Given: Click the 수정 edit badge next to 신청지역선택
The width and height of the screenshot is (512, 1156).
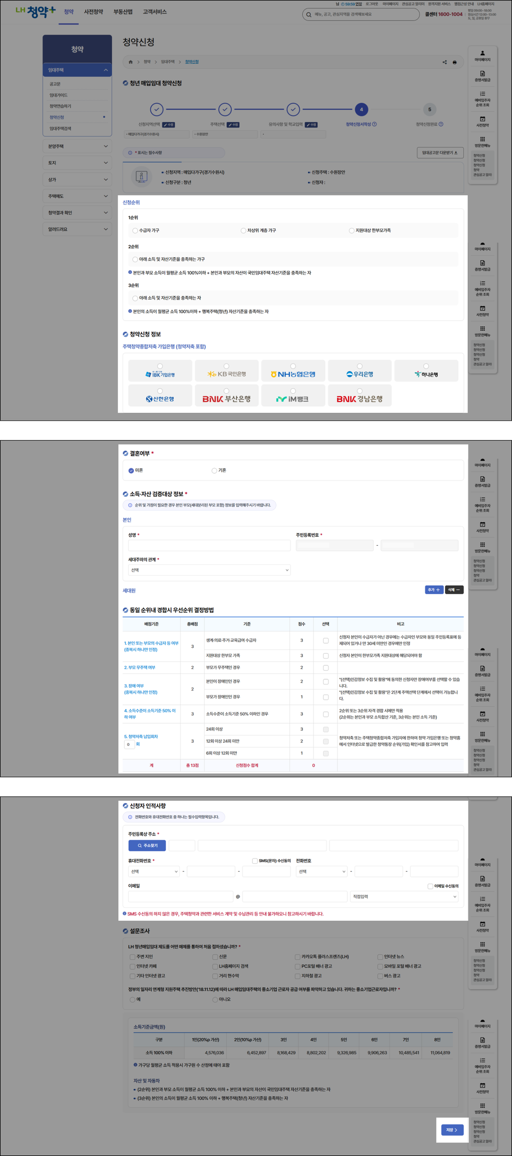Looking at the screenshot, I should tap(168, 125).
